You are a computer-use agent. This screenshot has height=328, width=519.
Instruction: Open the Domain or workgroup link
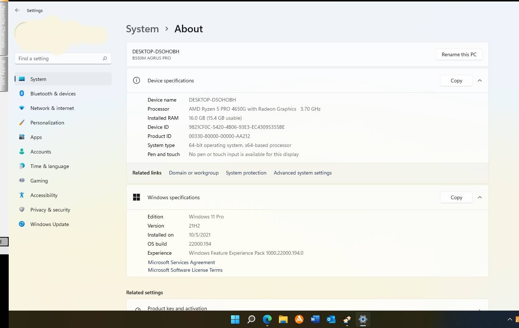pyautogui.click(x=194, y=173)
